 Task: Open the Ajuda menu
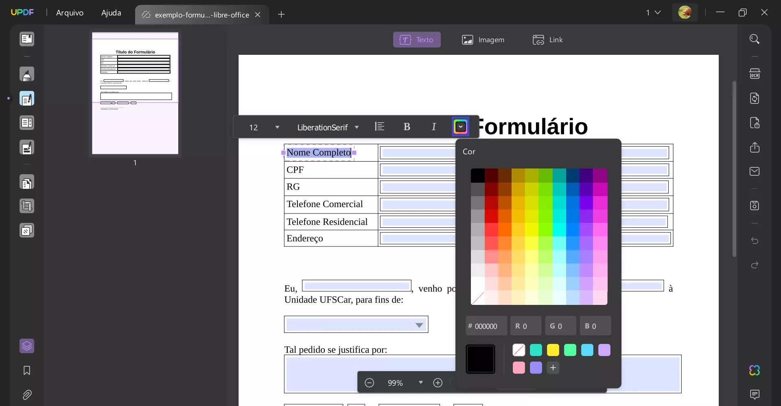111,13
